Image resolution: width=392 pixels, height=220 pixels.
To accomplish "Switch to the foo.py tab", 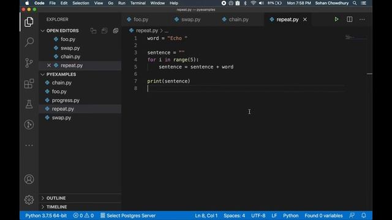I will tap(141, 20).
